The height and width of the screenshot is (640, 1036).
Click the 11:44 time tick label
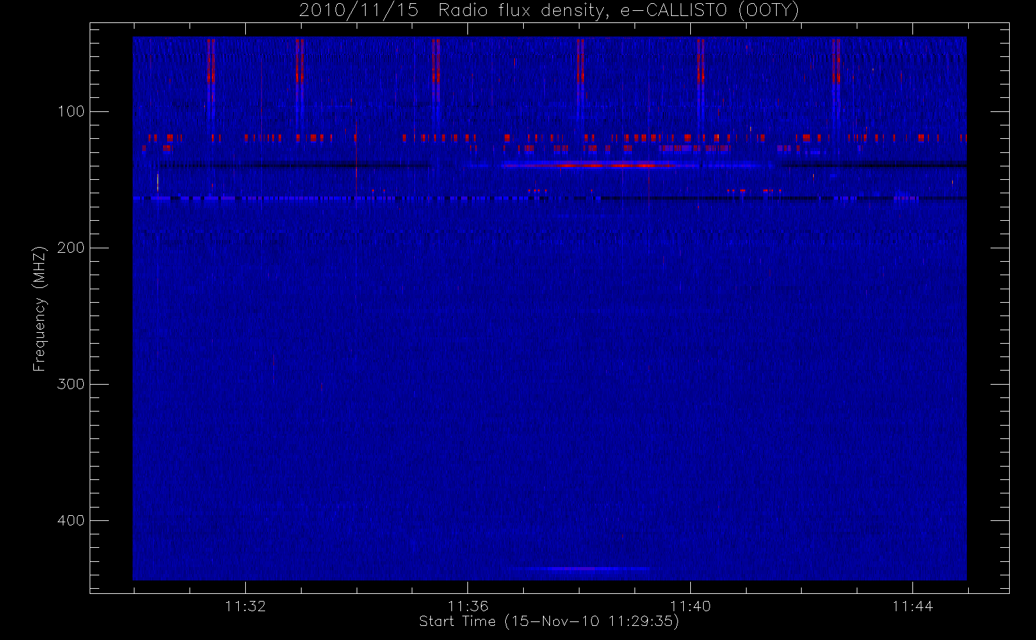click(912, 606)
